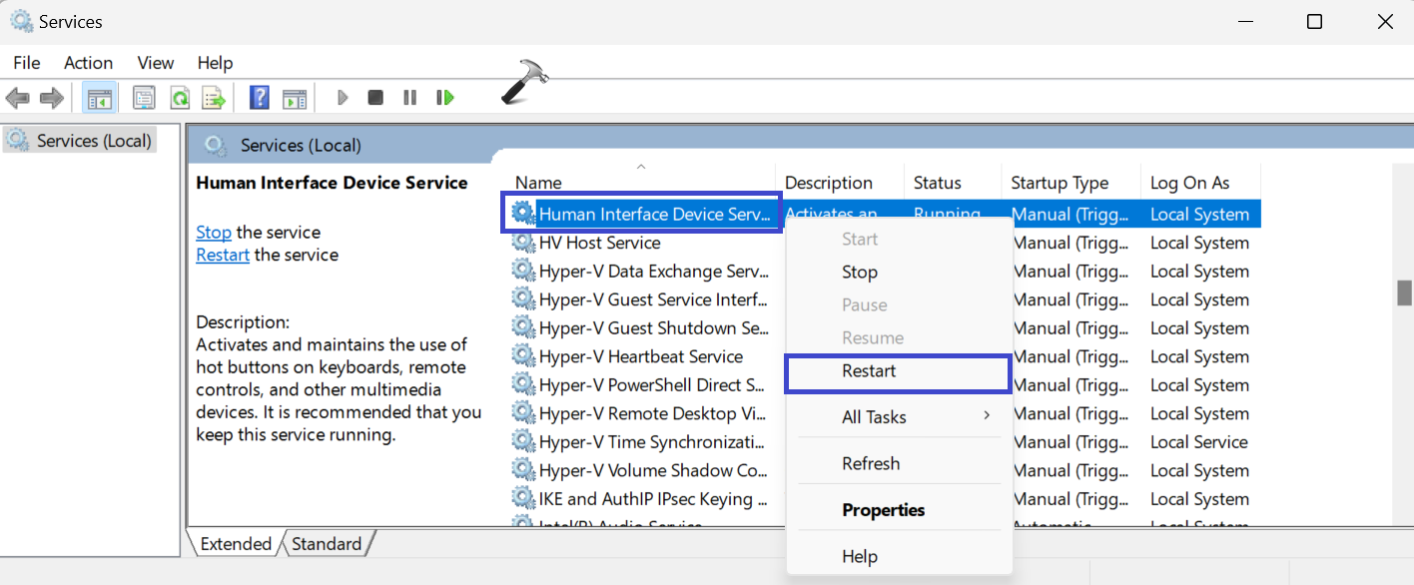Switch to the Standard tab
Screen dimensions: 1414x585
pos(327,544)
